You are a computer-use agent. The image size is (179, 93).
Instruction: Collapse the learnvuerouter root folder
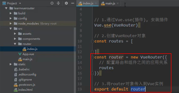[6, 8]
